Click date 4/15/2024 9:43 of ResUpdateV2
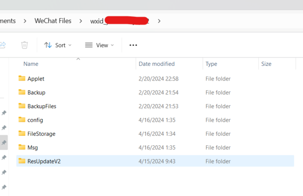The image size is (303, 196). (157, 162)
